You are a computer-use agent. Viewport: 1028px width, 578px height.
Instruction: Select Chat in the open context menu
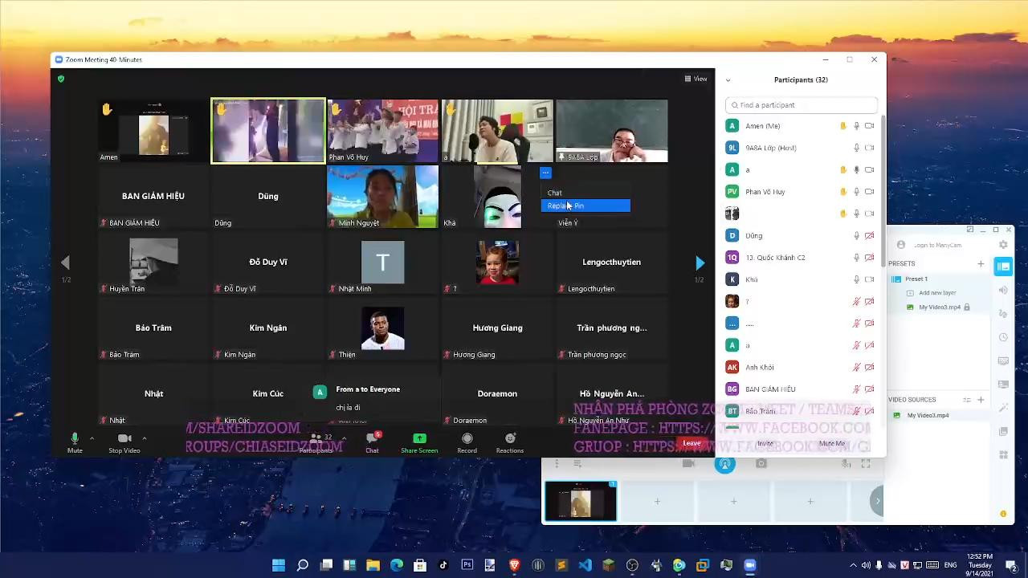pos(554,193)
